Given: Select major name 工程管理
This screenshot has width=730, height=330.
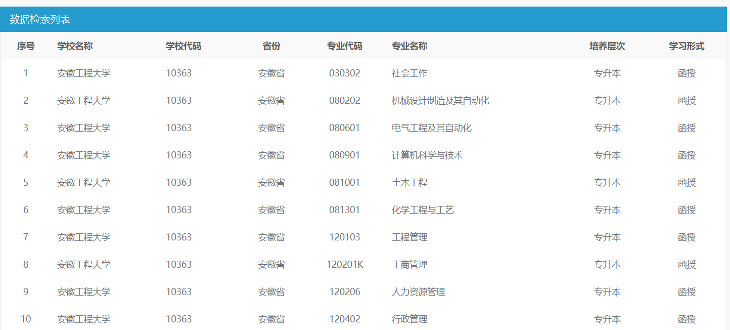Looking at the screenshot, I should click(409, 237).
